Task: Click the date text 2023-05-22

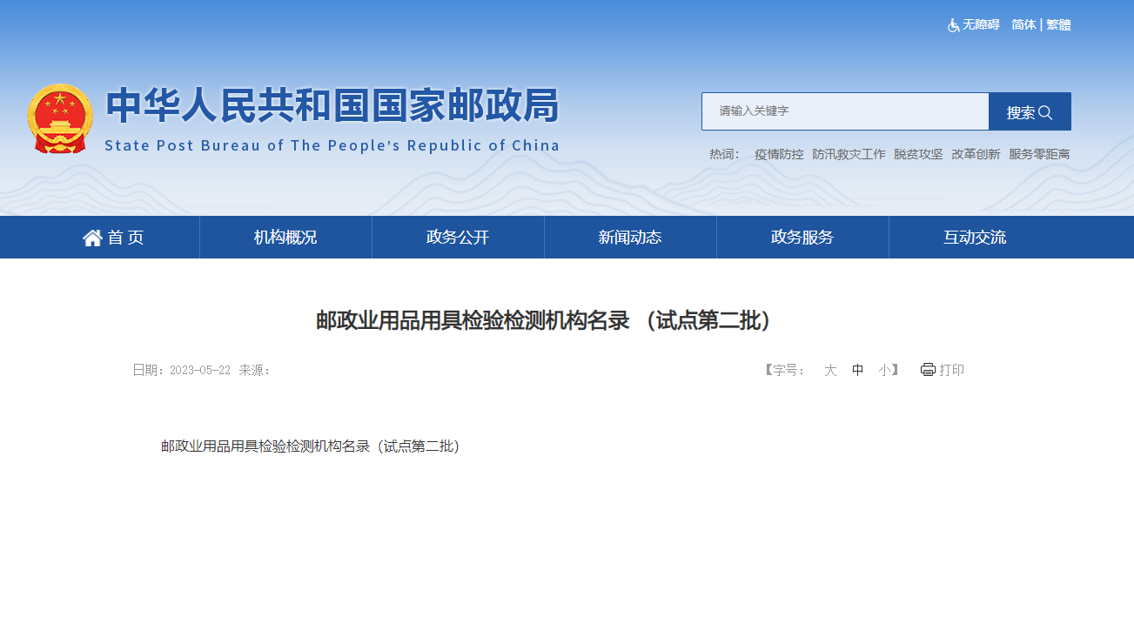Action: pyautogui.click(x=200, y=370)
